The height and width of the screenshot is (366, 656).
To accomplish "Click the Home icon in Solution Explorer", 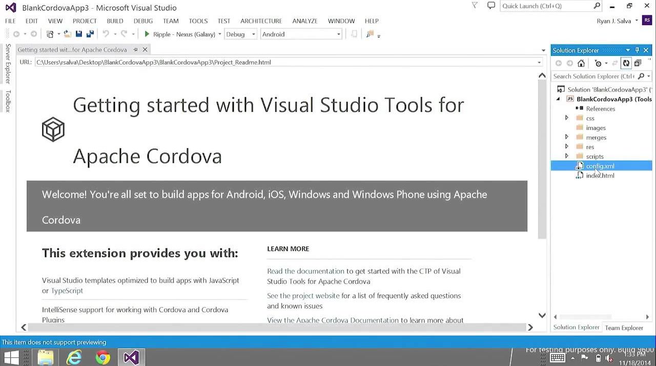I will [x=581, y=63].
